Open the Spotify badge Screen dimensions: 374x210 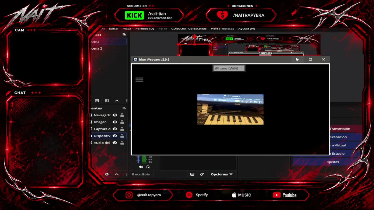[x=197, y=195]
